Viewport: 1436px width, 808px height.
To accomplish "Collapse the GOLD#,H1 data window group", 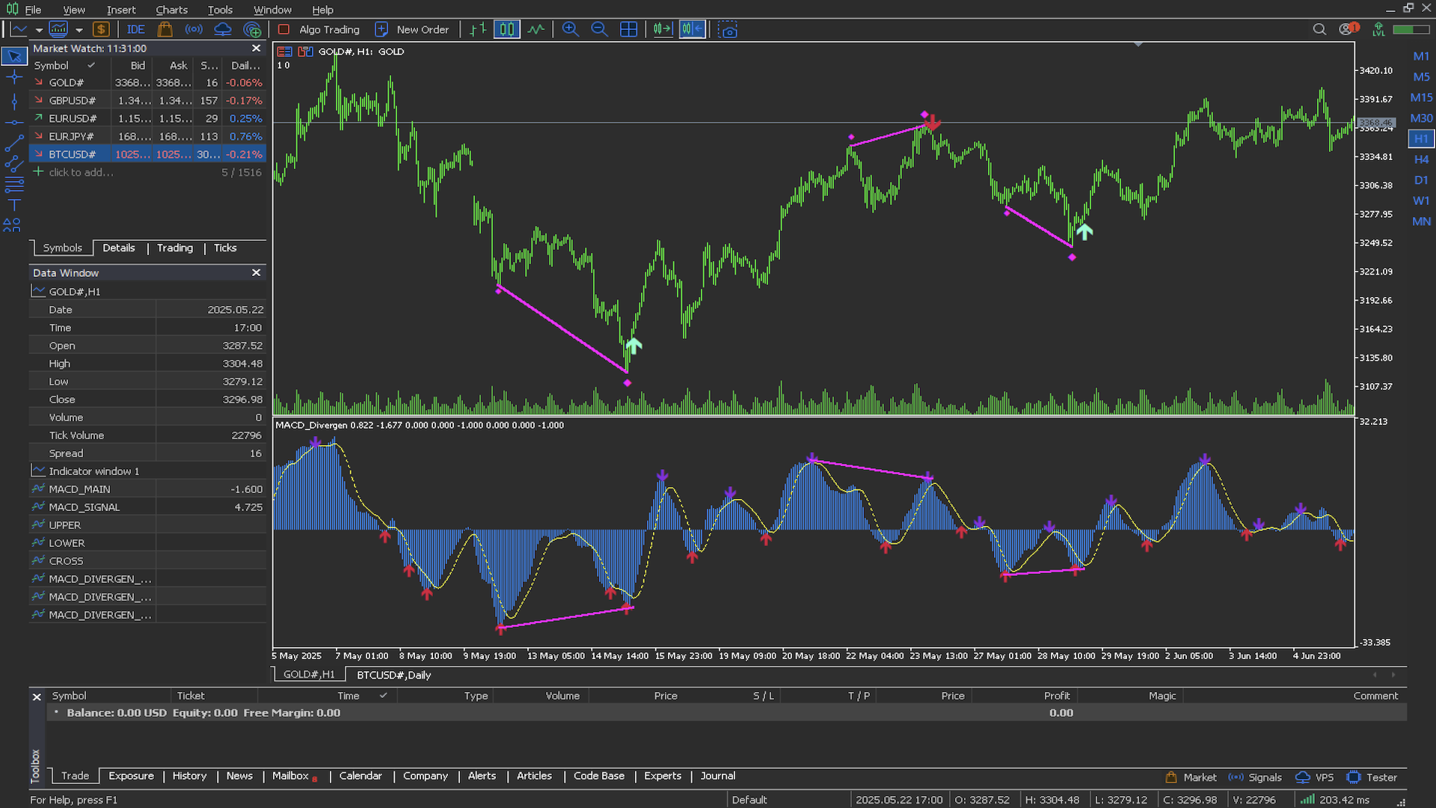I will (x=38, y=291).
